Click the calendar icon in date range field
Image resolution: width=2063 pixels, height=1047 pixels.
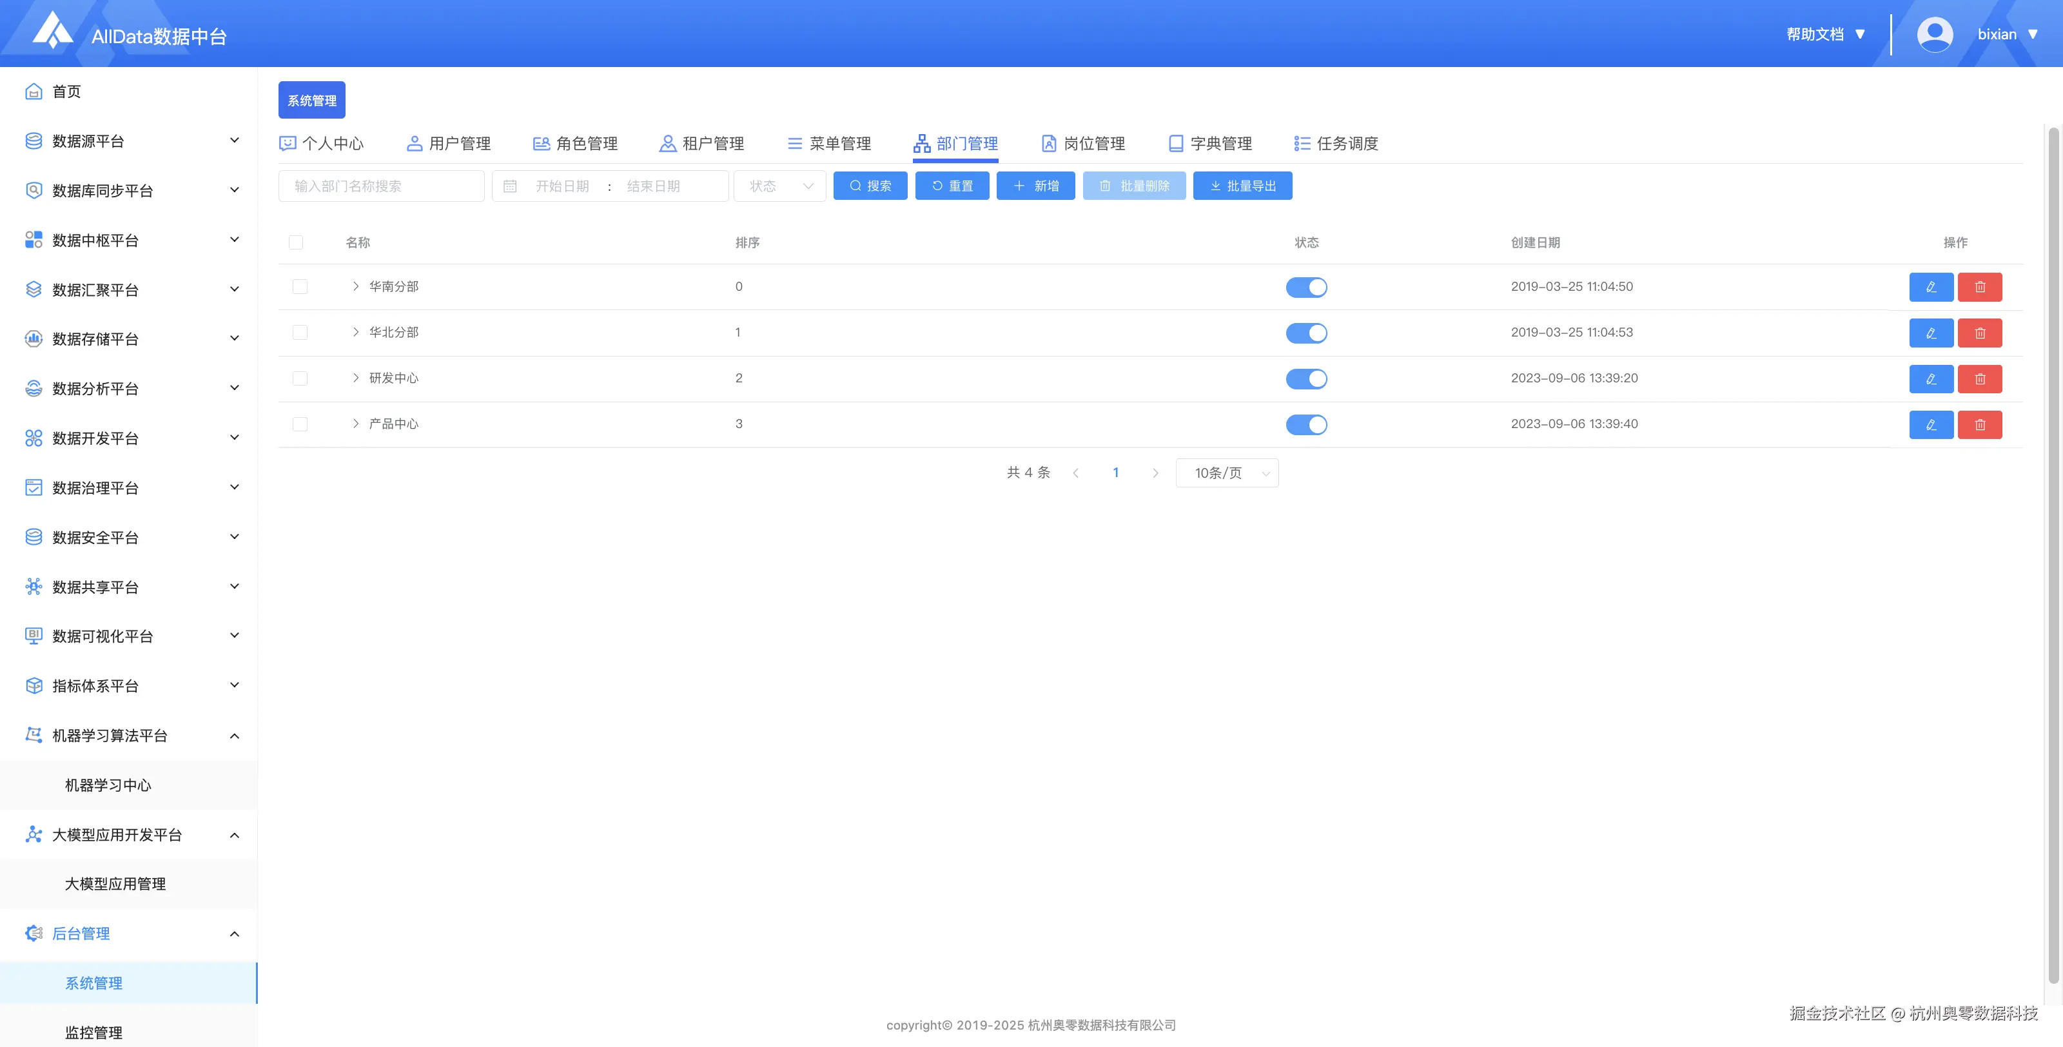[x=510, y=186]
